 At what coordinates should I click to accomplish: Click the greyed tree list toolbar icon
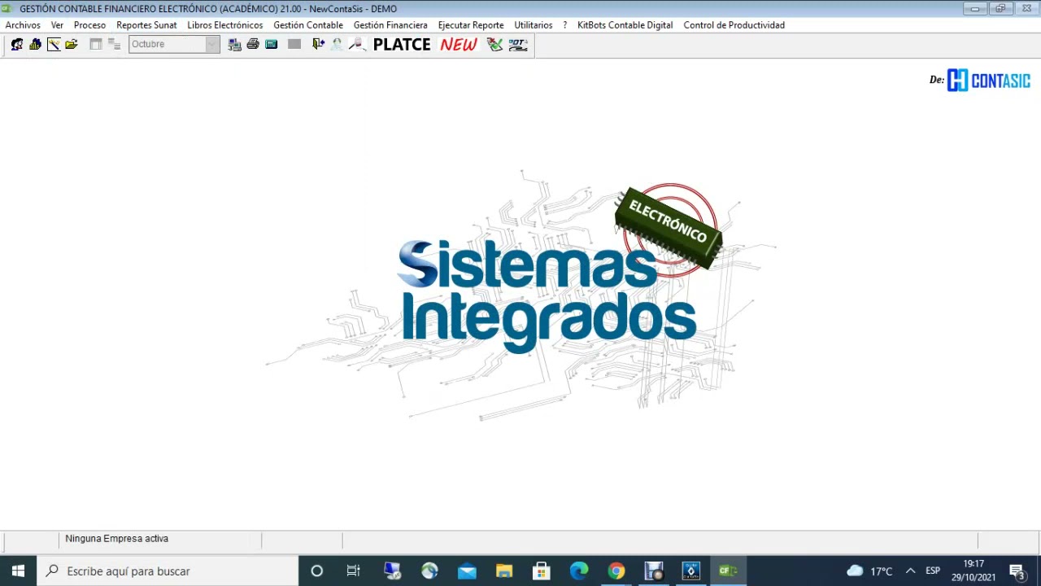click(x=113, y=44)
